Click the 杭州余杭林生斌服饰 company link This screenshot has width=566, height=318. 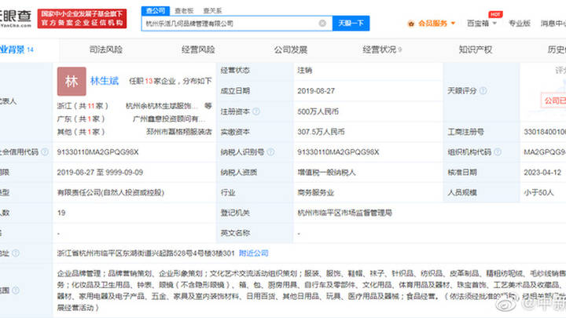pos(162,106)
